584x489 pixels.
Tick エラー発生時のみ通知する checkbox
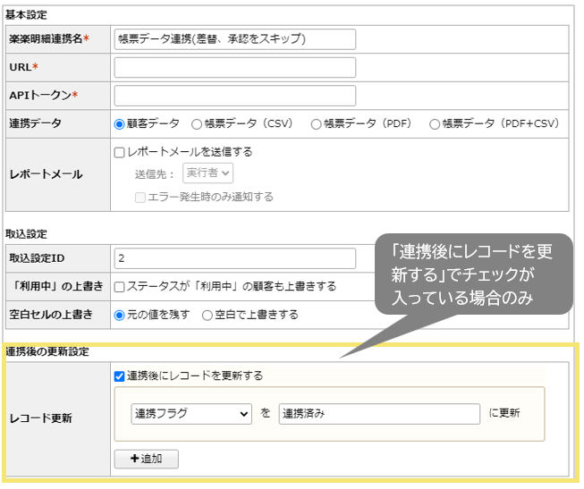(140, 197)
